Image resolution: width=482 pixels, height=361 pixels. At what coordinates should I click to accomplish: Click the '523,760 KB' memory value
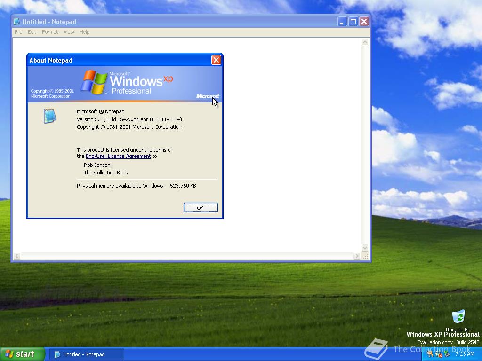183,186
